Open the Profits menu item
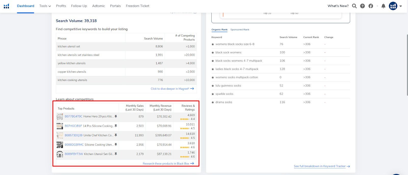 click(x=61, y=6)
